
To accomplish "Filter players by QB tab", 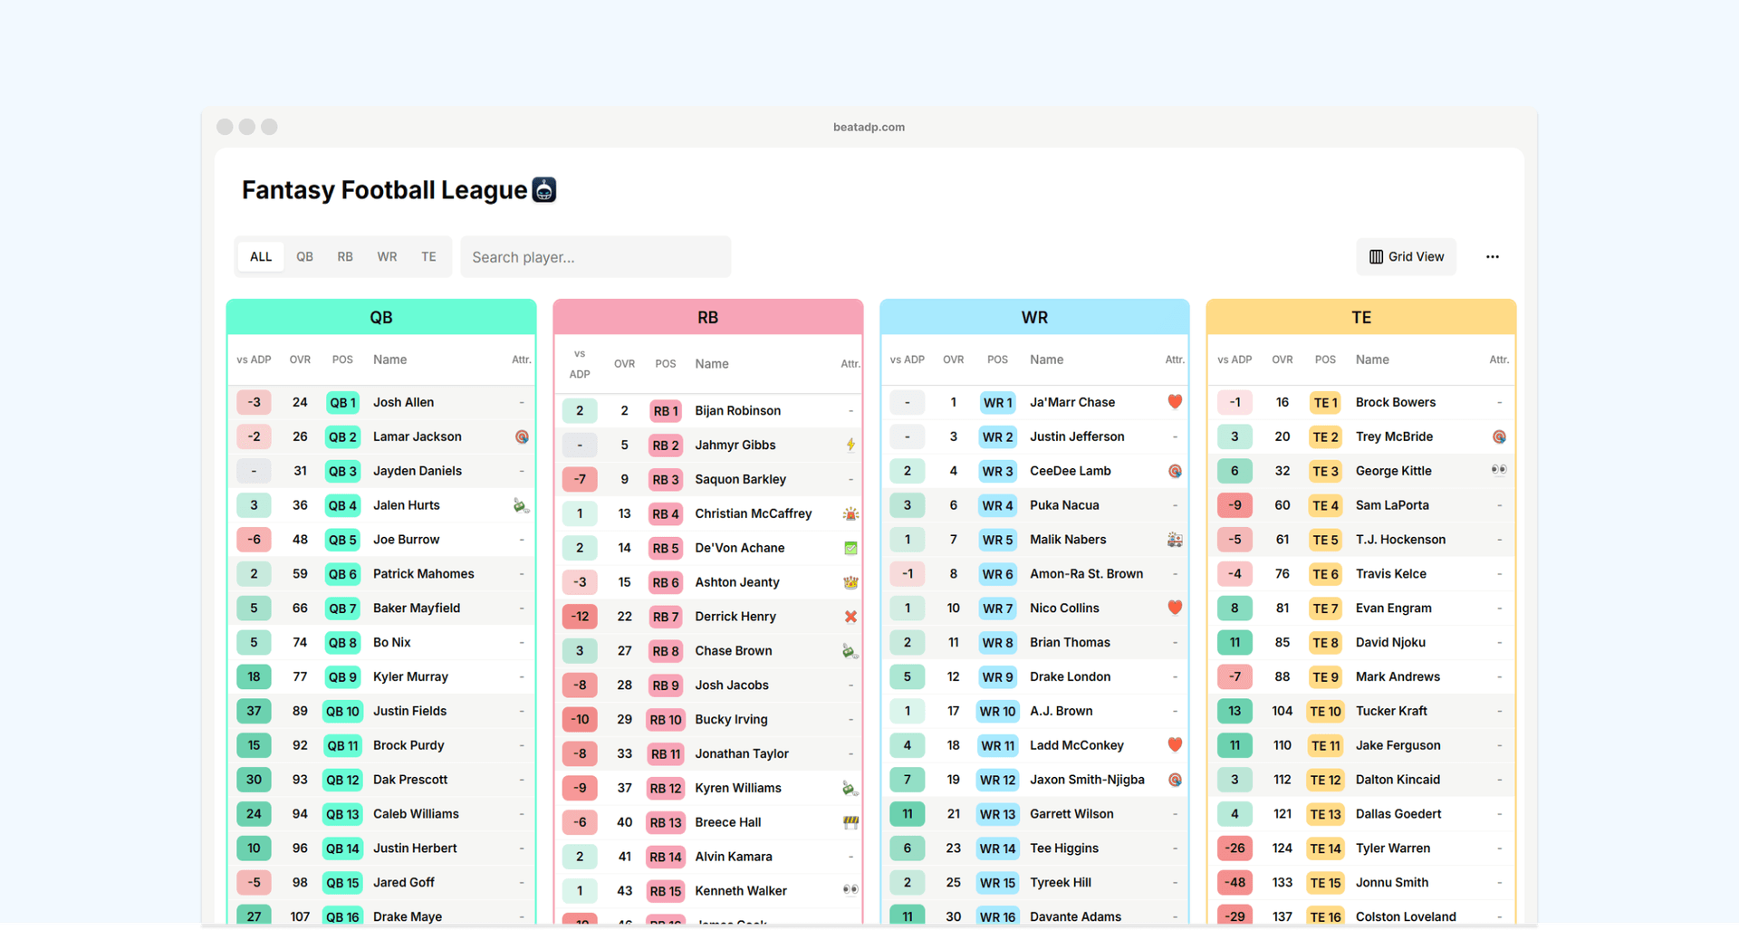I will click(304, 257).
